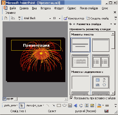Toggle 'Показывать при вставке слайдов' checkbox

71,98
